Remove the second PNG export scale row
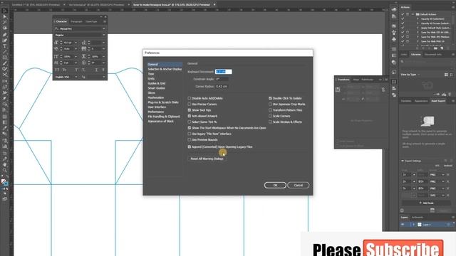The width and height of the screenshot is (456, 256). (448, 181)
